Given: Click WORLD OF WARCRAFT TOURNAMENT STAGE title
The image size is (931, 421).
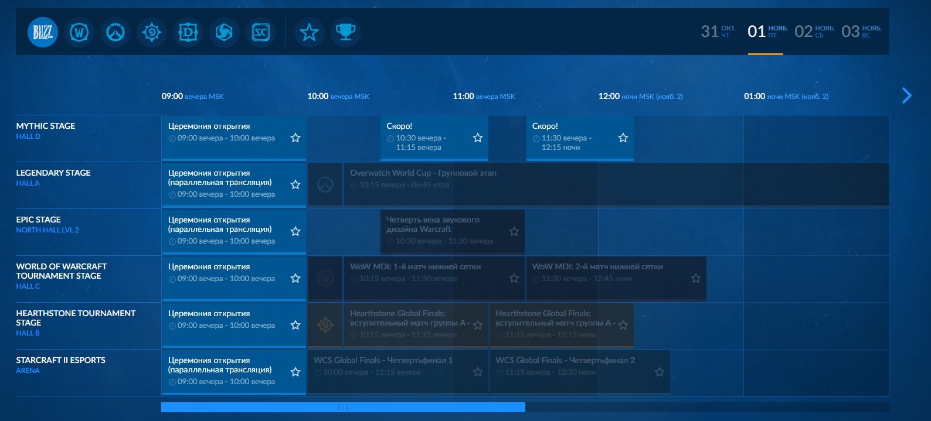Looking at the screenshot, I should (62, 271).
